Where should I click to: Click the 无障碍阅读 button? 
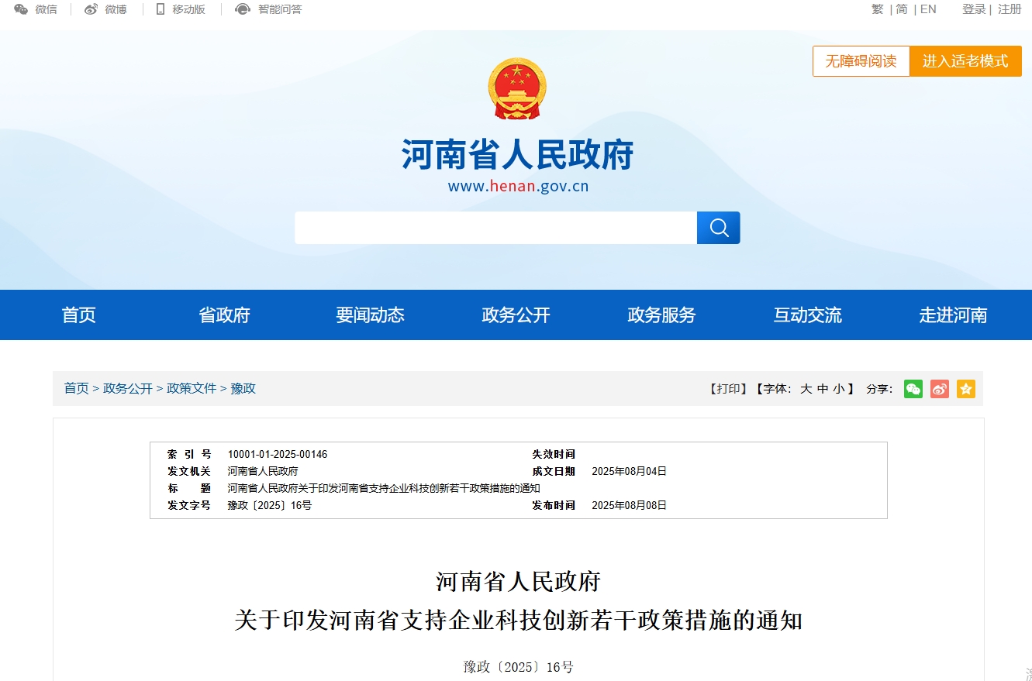click(x=861, y=61)
